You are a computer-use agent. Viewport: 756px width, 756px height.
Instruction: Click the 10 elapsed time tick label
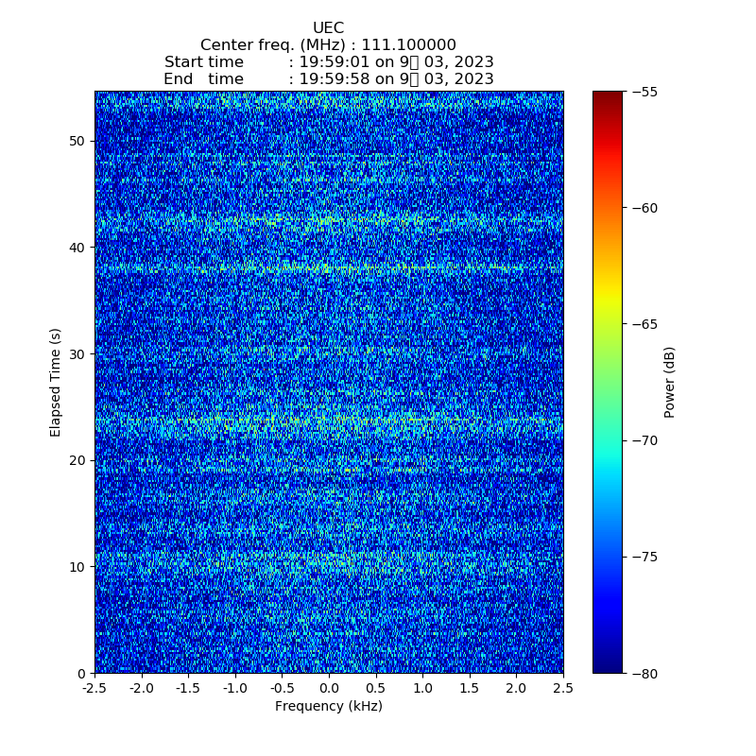[x=76, y=567]
